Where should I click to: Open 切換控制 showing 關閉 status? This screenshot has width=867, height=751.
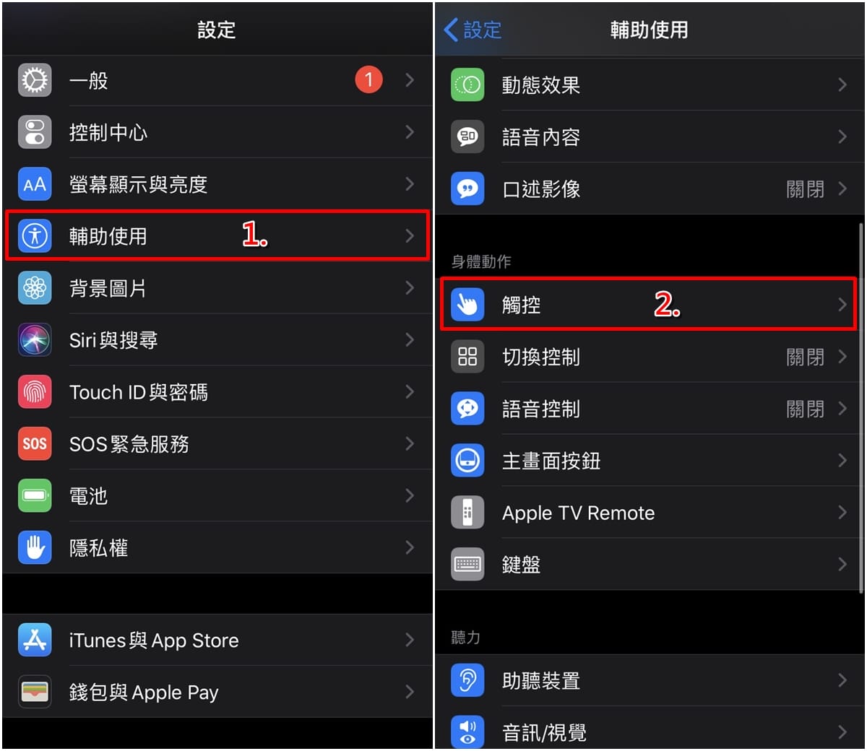pyautogui.click(x=650, y=357)
